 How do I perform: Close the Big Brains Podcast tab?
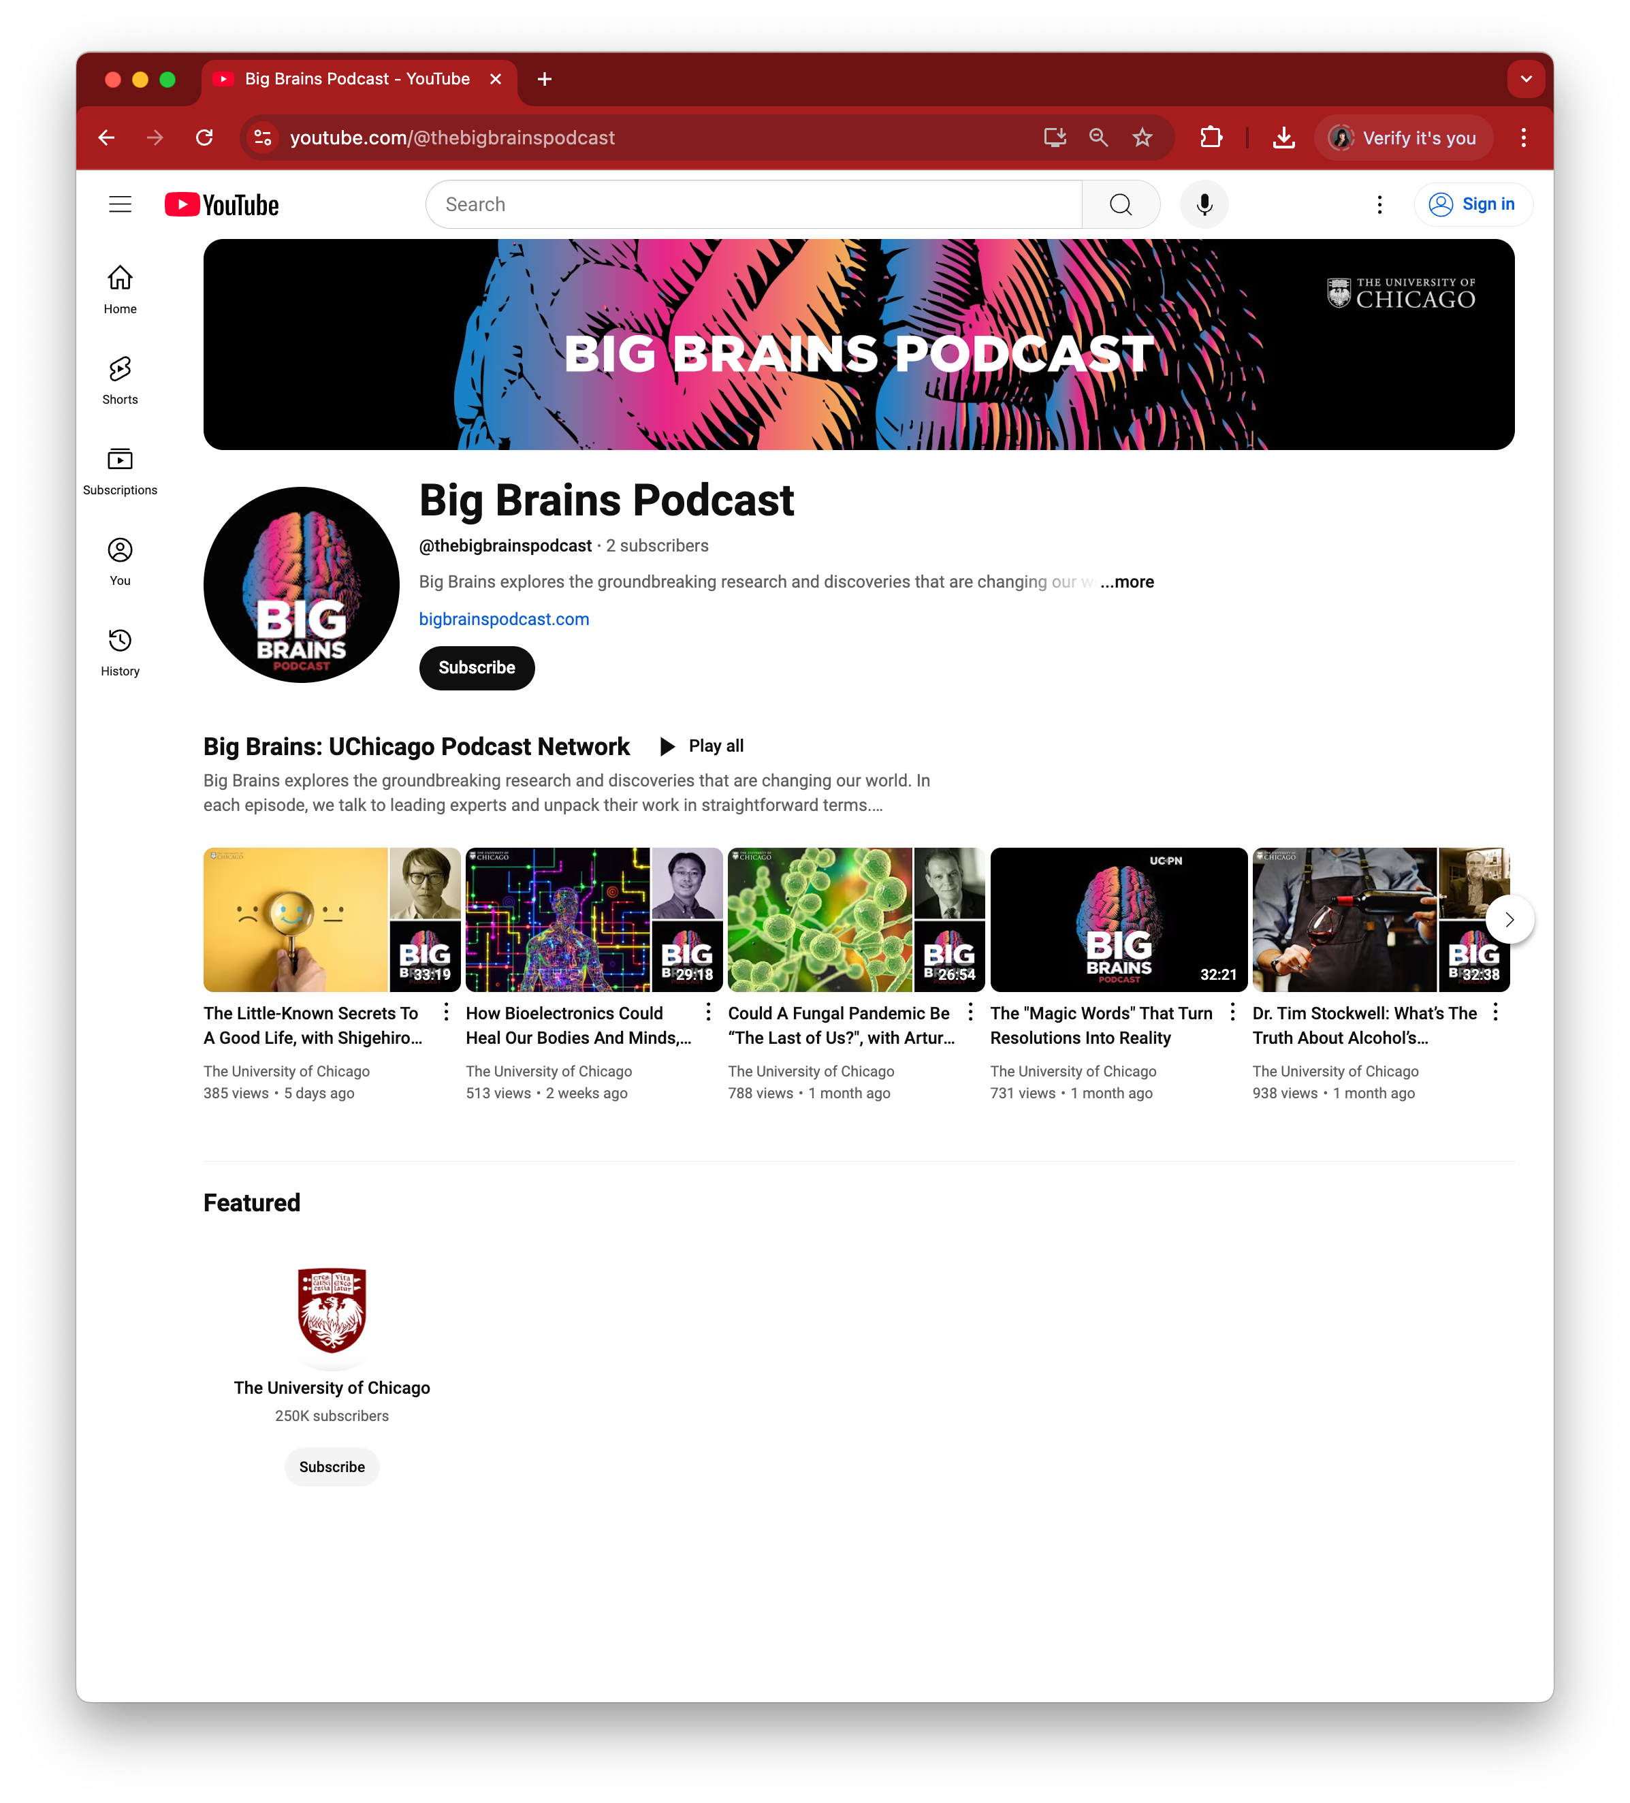496,80
